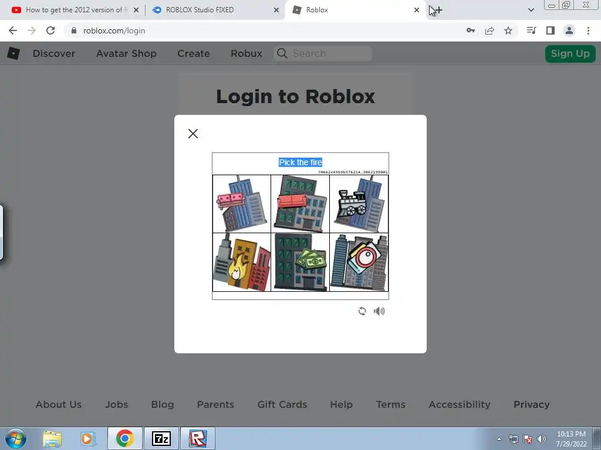Choose the green money captcha image
The width and height of the screenshot is (601, 450).
(x=300, y=262)
